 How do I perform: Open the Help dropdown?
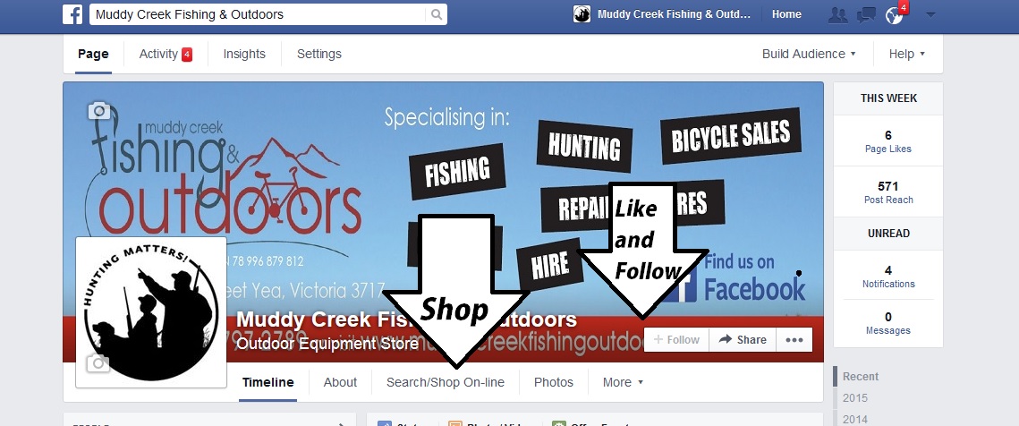pyautogui.click(x=907, y=54)
